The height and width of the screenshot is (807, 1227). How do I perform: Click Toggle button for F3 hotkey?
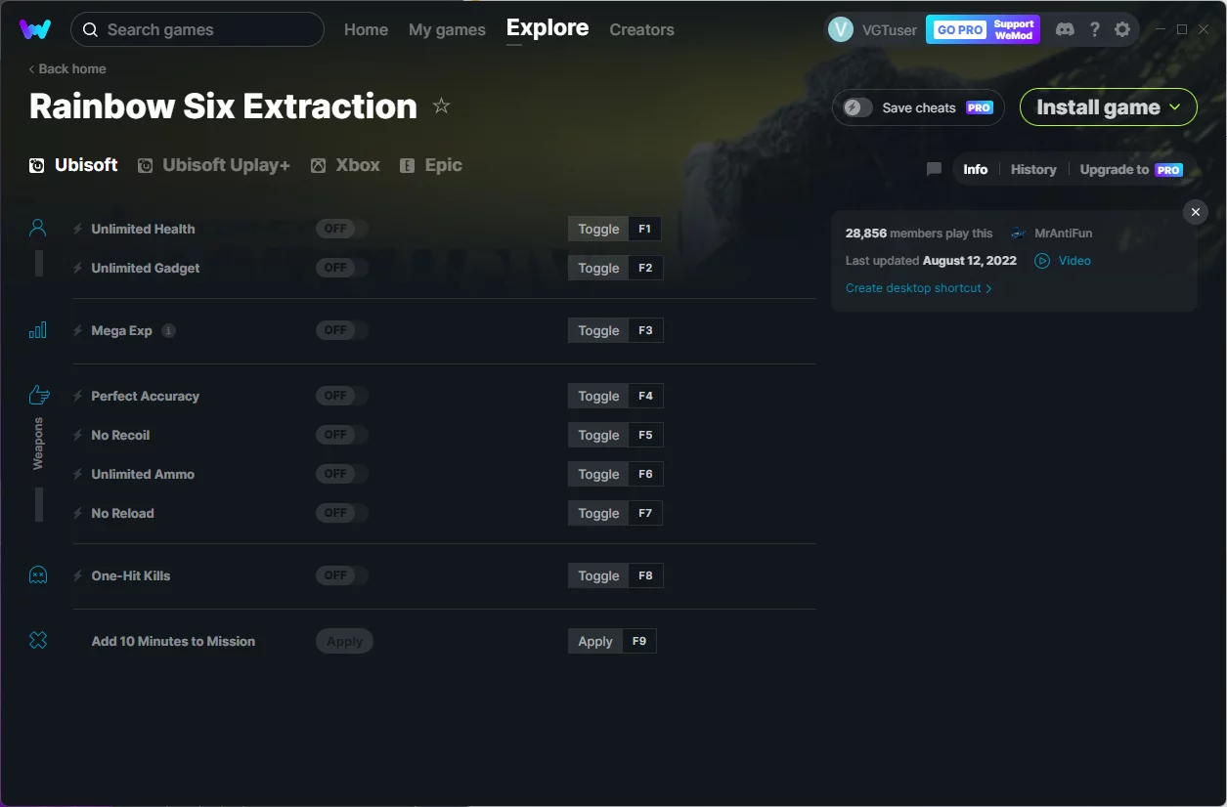(598, 330)
